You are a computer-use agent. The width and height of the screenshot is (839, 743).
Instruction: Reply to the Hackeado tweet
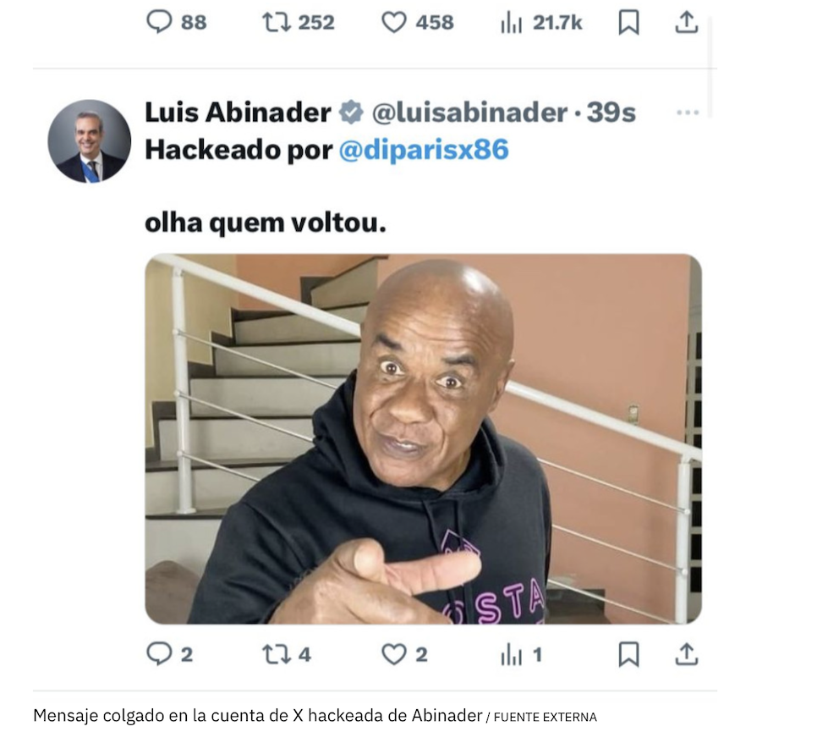click(x=160, y=653)
